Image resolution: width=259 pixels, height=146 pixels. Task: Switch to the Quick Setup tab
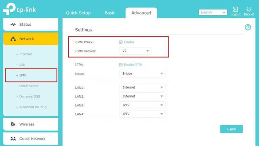coord(78,13)
